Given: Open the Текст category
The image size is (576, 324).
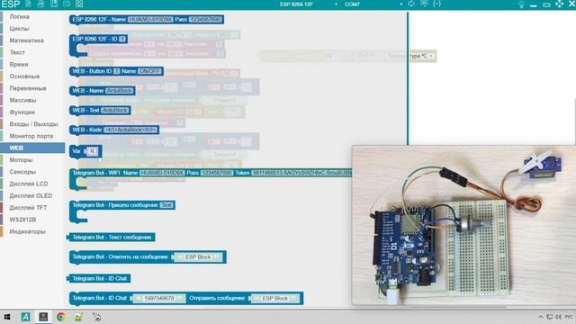Looking at the screenshot, I should pyautogui.click(x=17, y=52).
